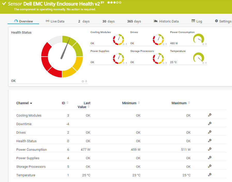Open channel settings for the Downtime row
The height and width of the screenshot is (182, 232).
point(210,124)
